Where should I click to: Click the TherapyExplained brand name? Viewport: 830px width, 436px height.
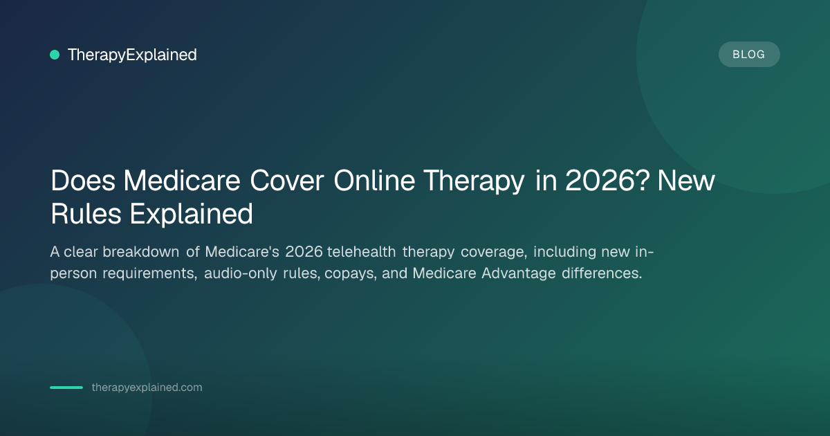tap(132, 55)
